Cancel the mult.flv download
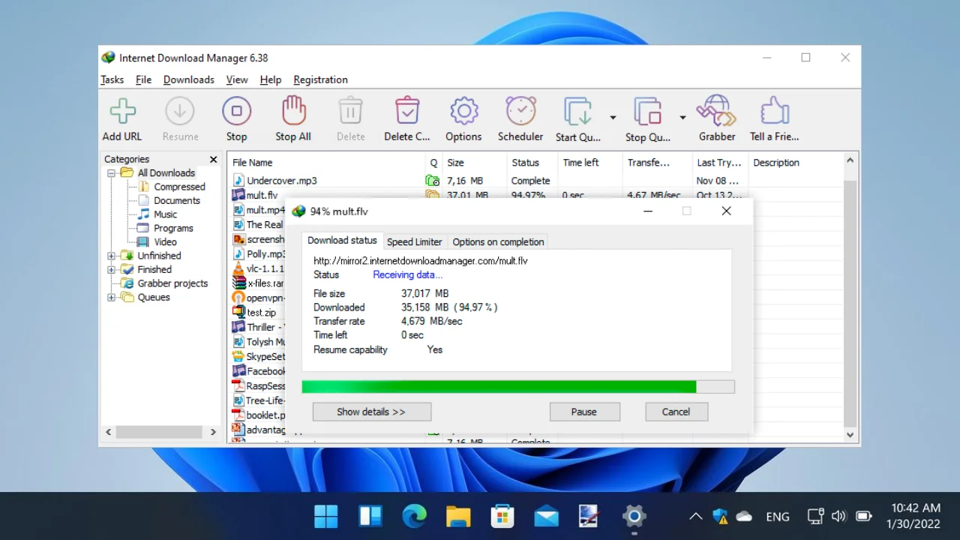960x540 pixels. [x=676, y=412]
